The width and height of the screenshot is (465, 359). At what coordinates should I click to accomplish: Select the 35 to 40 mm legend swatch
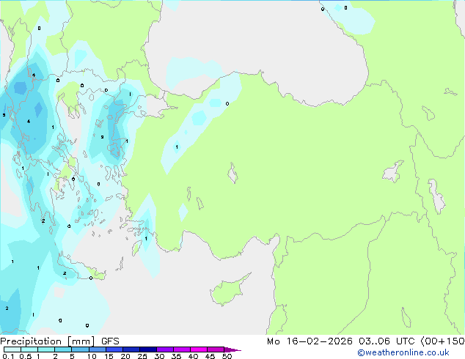pyautogui.click(x=181, y=349)
